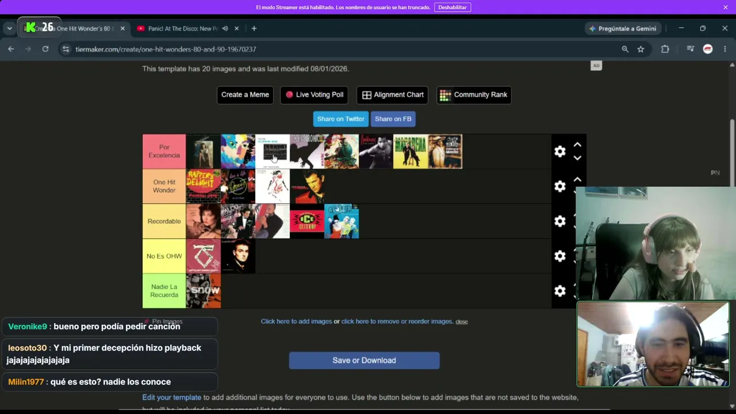Go back in browser history
The width and height of the screenshot is (736, 414).
(11, 49)
